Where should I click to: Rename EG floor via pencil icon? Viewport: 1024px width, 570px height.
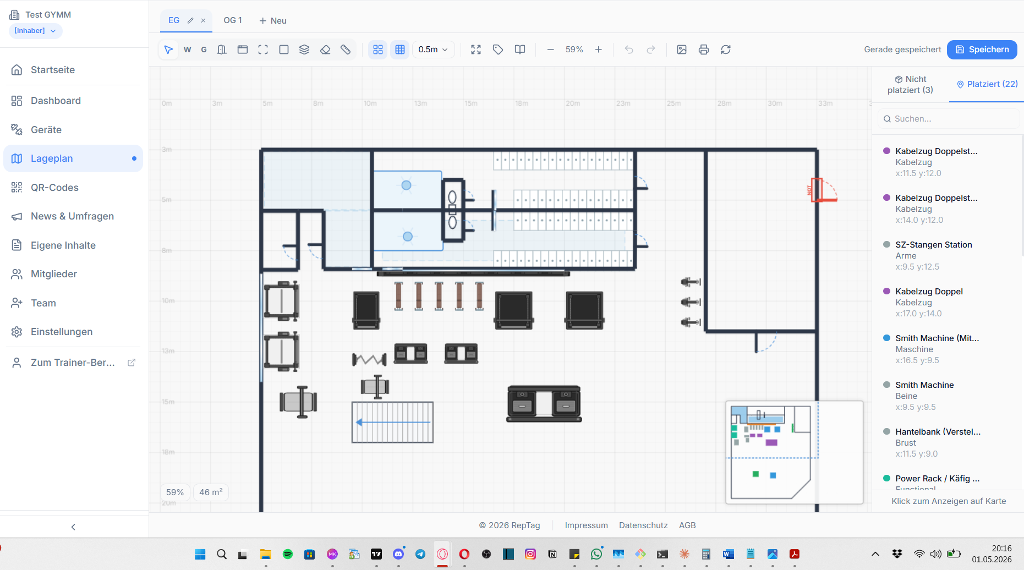pos(190,20)
